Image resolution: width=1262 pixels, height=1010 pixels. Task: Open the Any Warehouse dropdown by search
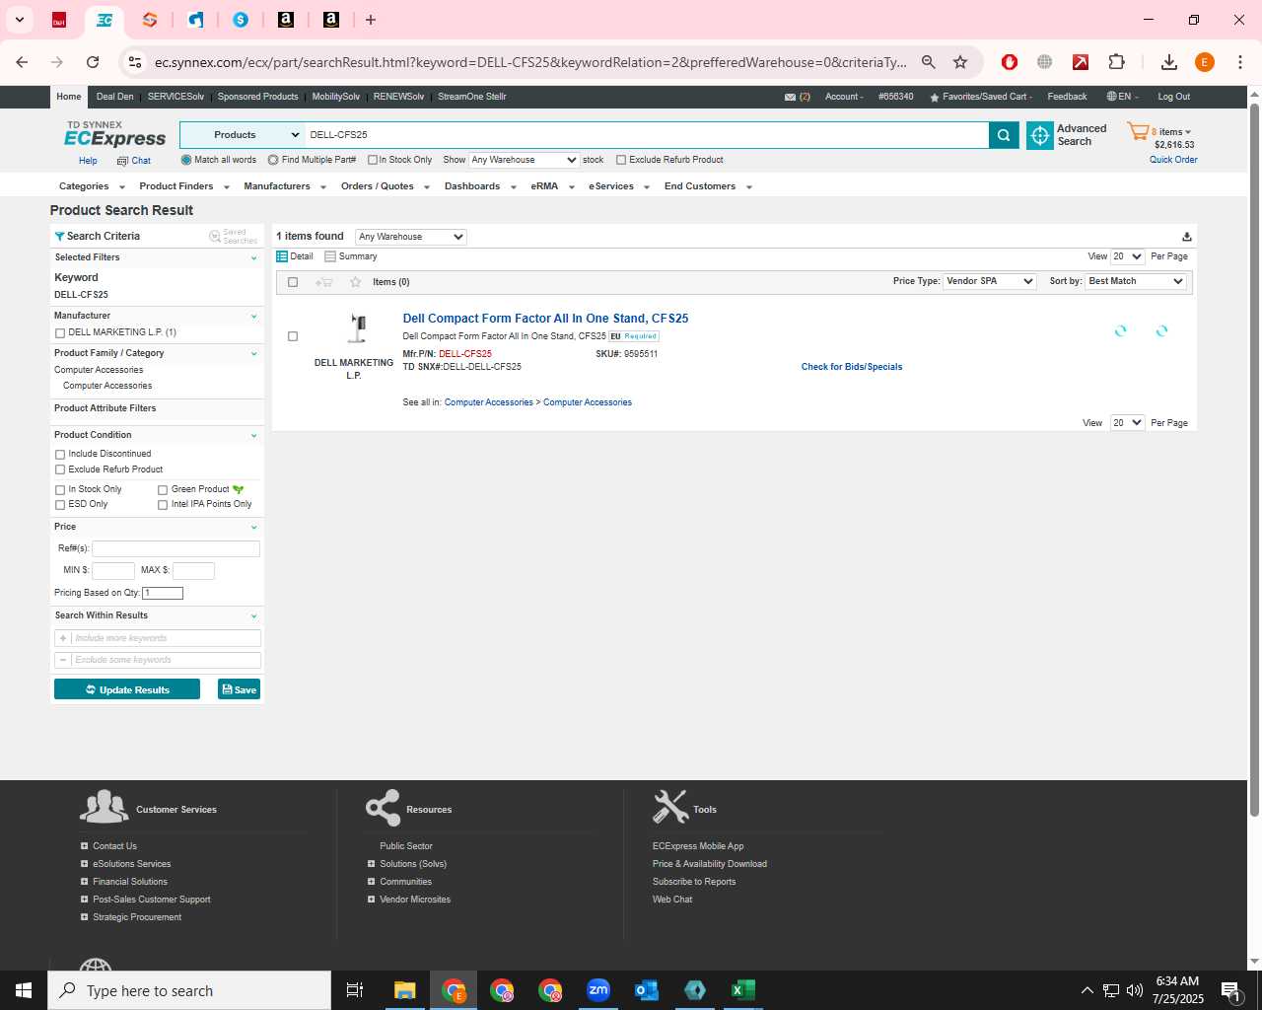[x=524, y=160]
